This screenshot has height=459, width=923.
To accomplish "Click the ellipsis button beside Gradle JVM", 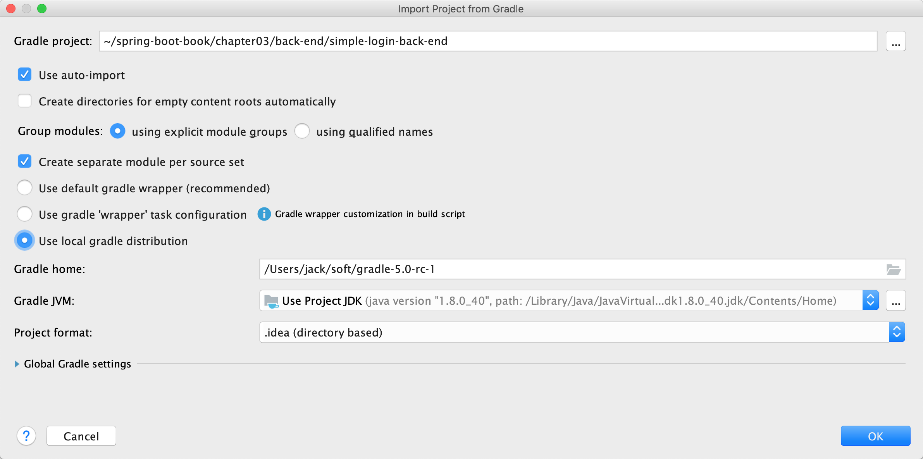I will click(x=895, y=301).
